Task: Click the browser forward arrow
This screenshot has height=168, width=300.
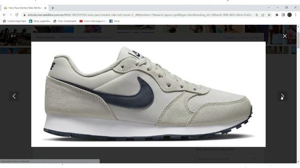Action: coord(10,15)
